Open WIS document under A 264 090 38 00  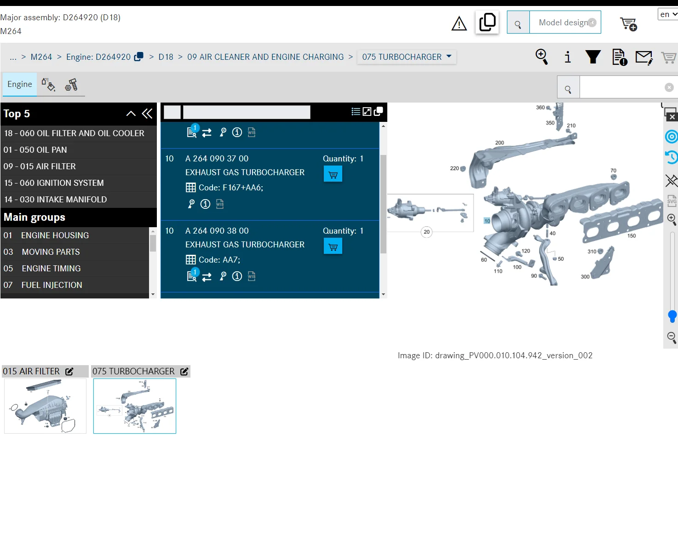click(x=252, y=276)
